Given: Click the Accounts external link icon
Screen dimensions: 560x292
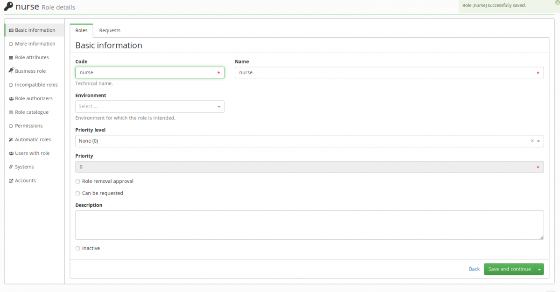Looking at the screenshot, I should pyautogui.click(x=11, y=181).
